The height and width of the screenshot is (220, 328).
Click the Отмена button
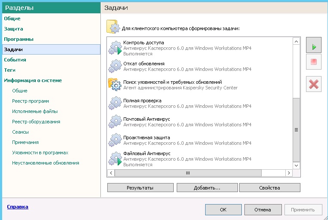pyautogui.click(x=263, y=210)
